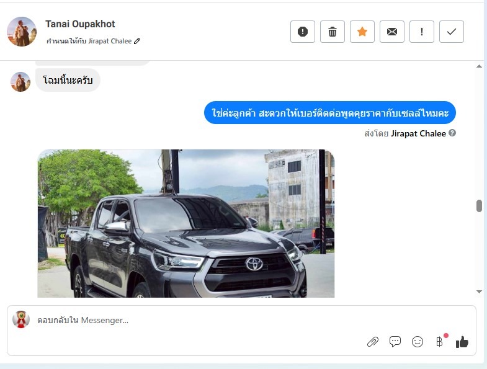Flag conversation as priority with the exclamation icon
Viewport: 487px width, 369px height.
pyautogui.click(x=422, y=32)
